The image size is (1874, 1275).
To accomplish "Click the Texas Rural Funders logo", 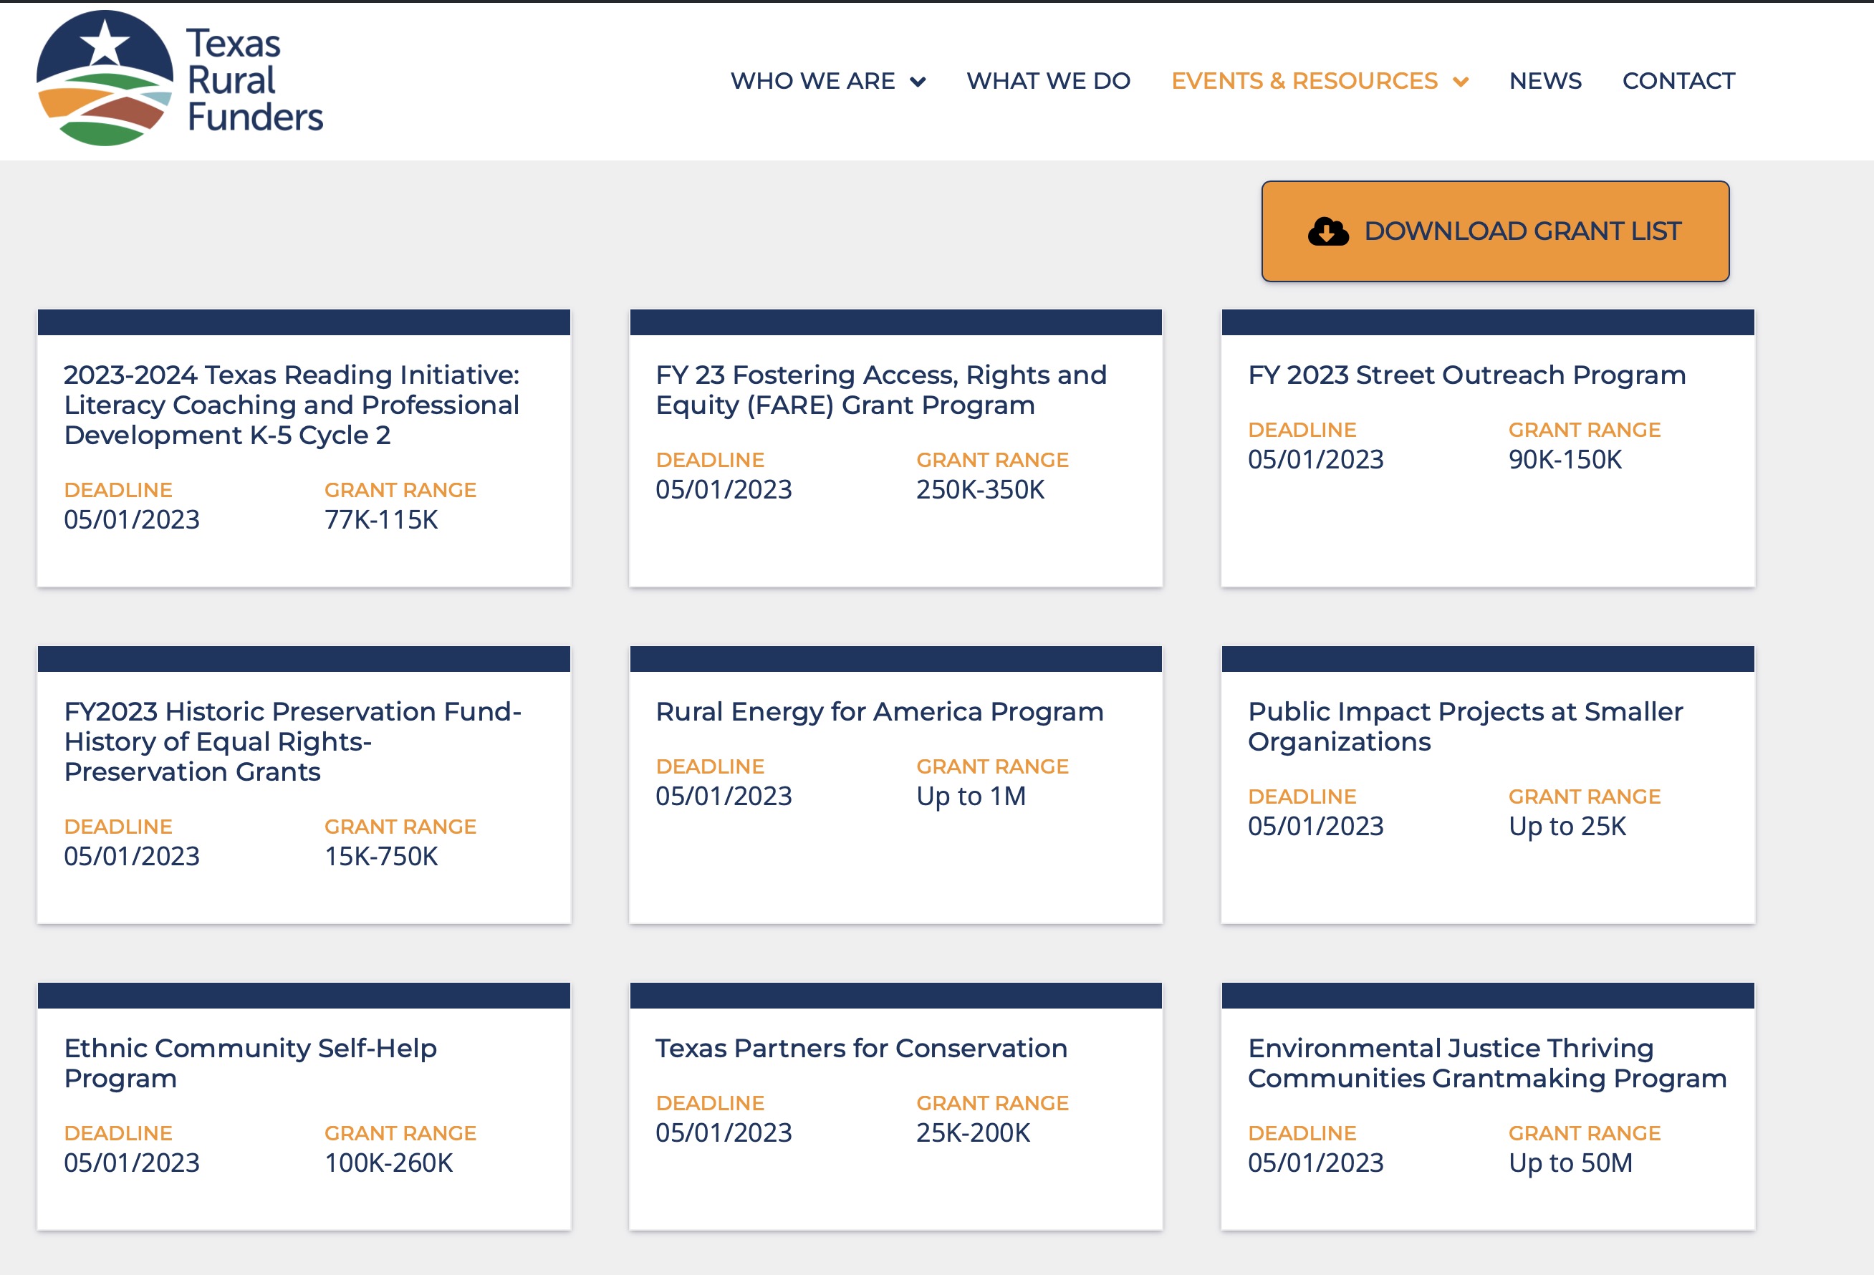I will click(x=105, y=79).
